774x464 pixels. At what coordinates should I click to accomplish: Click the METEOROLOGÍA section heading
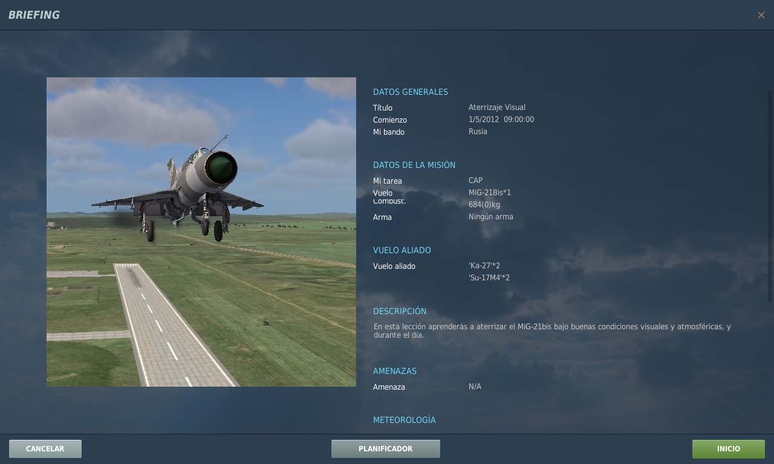(x=404, y=420)
